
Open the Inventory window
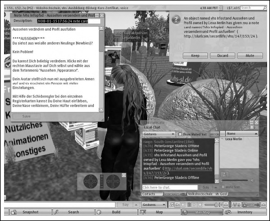click(245, 212)
